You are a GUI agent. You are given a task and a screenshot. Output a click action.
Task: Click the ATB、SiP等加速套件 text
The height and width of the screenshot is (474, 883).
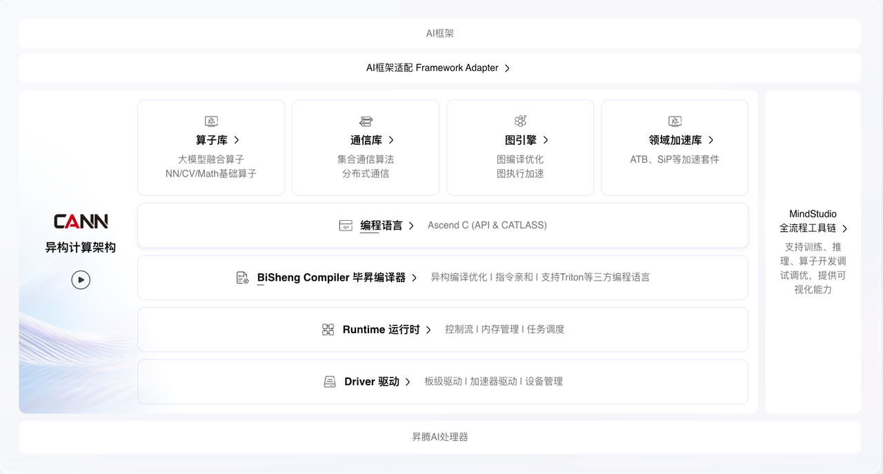tap(675, 159)
